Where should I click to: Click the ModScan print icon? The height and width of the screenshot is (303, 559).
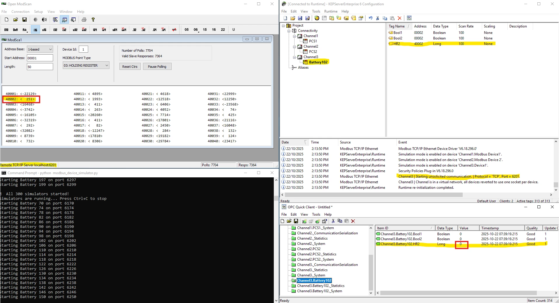point(84,20)
